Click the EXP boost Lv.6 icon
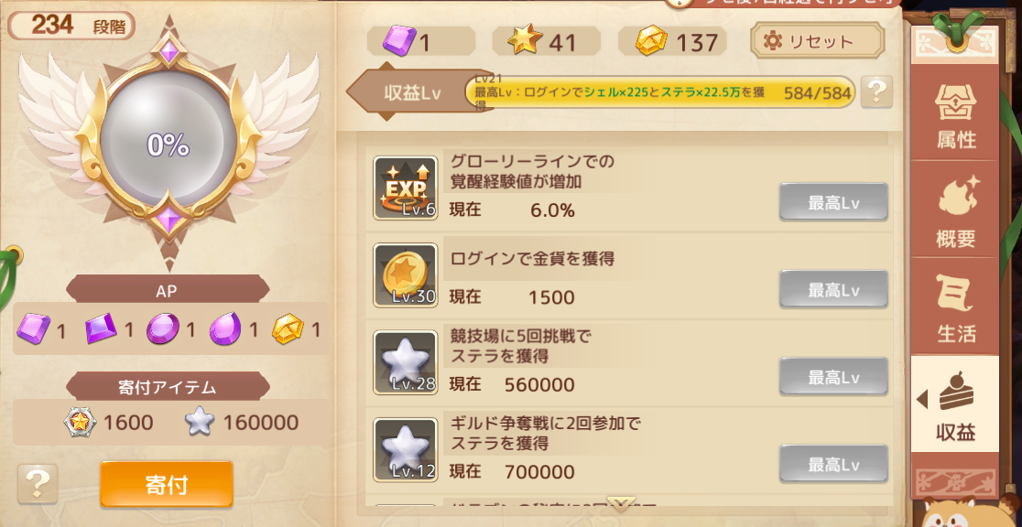Image resolution: width=1022 pixels, height=527 pixels. [x=405, y=188]
